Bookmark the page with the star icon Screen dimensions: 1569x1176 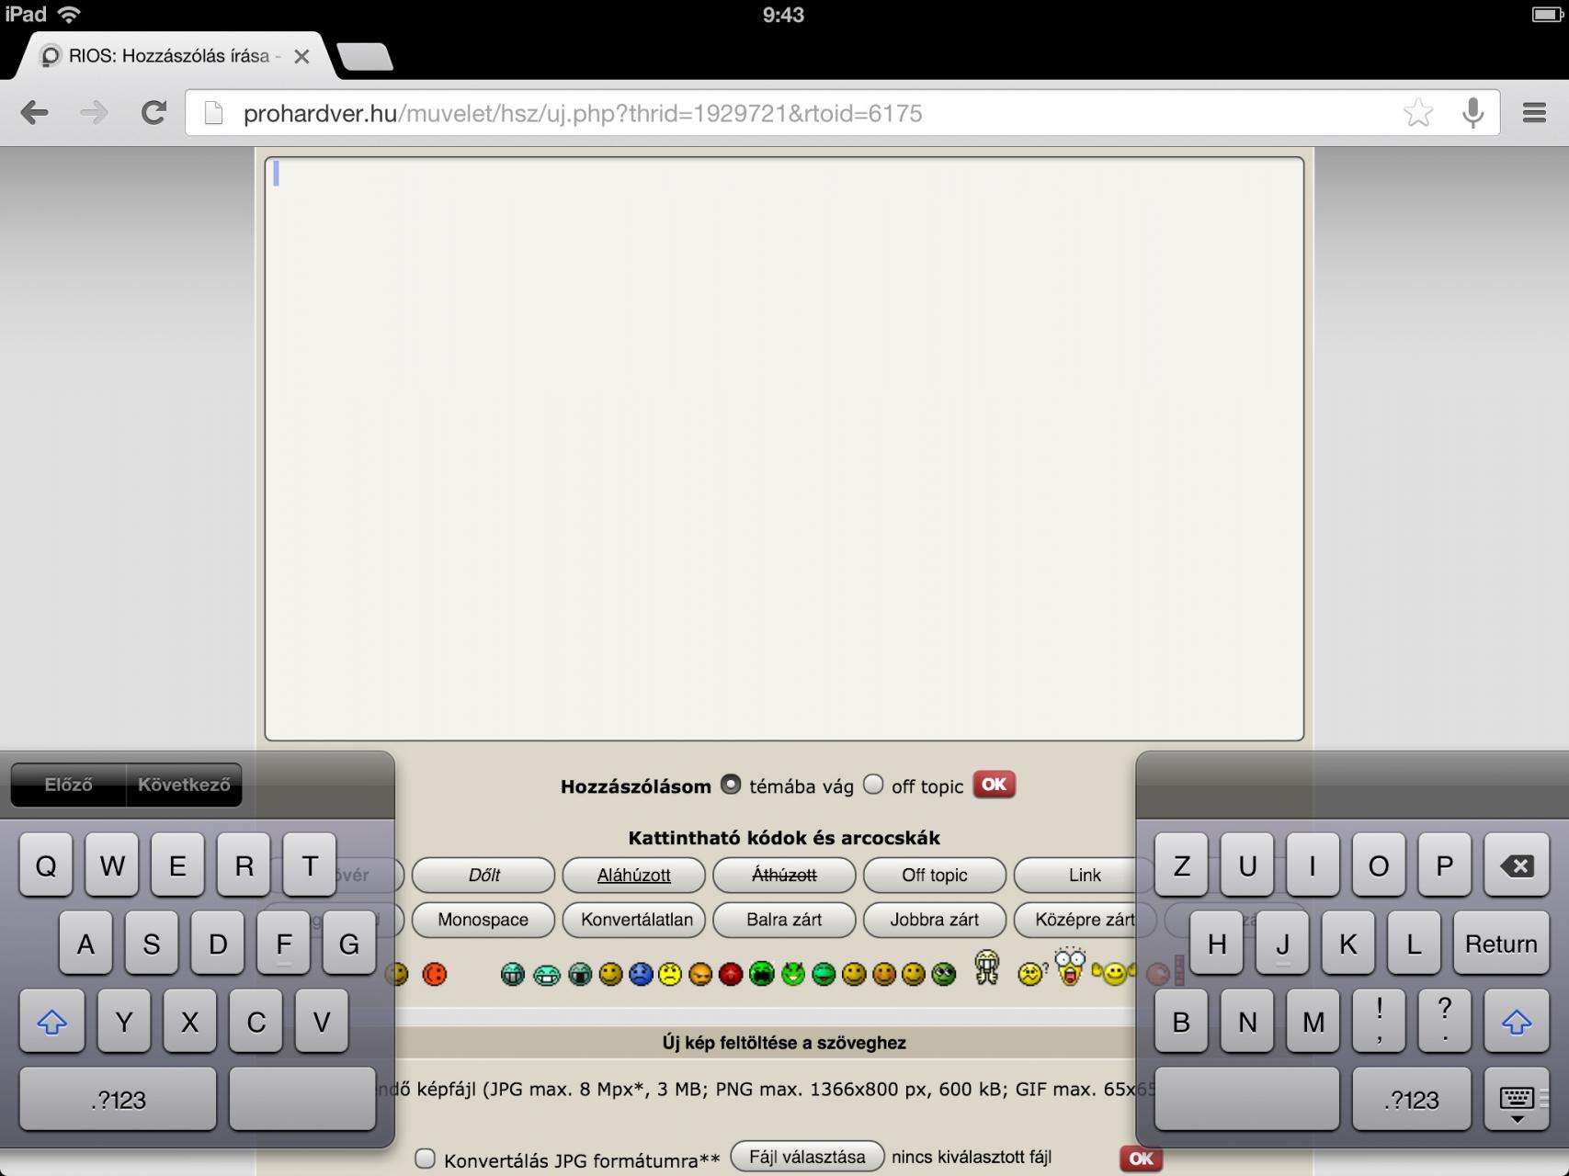pos(1418,113)
